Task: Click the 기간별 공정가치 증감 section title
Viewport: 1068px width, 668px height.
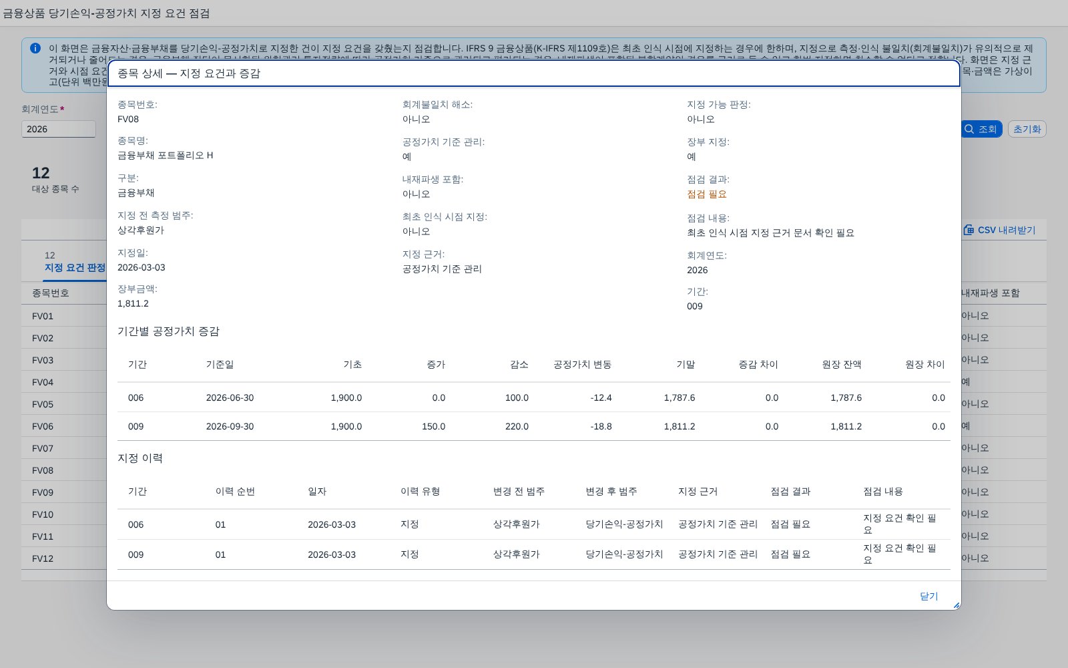Action: tap(168, 331)
